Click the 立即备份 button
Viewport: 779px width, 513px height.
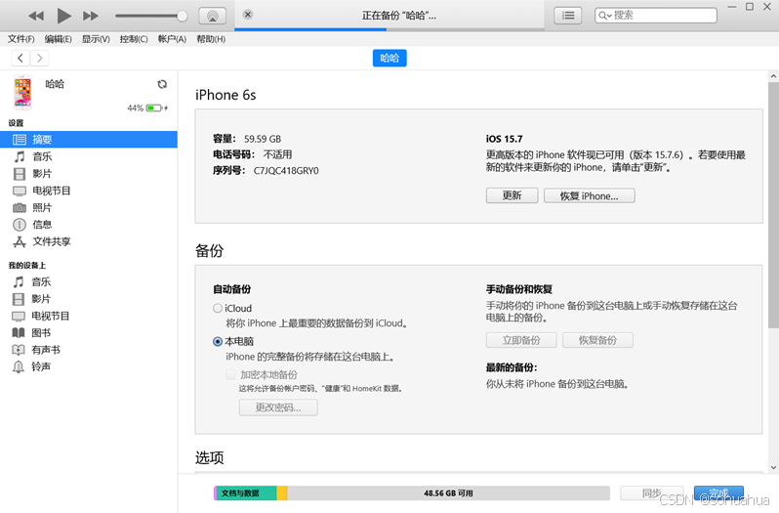click(x=521, y=340)
